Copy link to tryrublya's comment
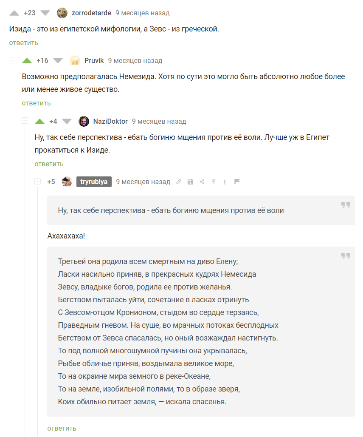This screenshot has height=437, width=363. (x=179, y=182)
